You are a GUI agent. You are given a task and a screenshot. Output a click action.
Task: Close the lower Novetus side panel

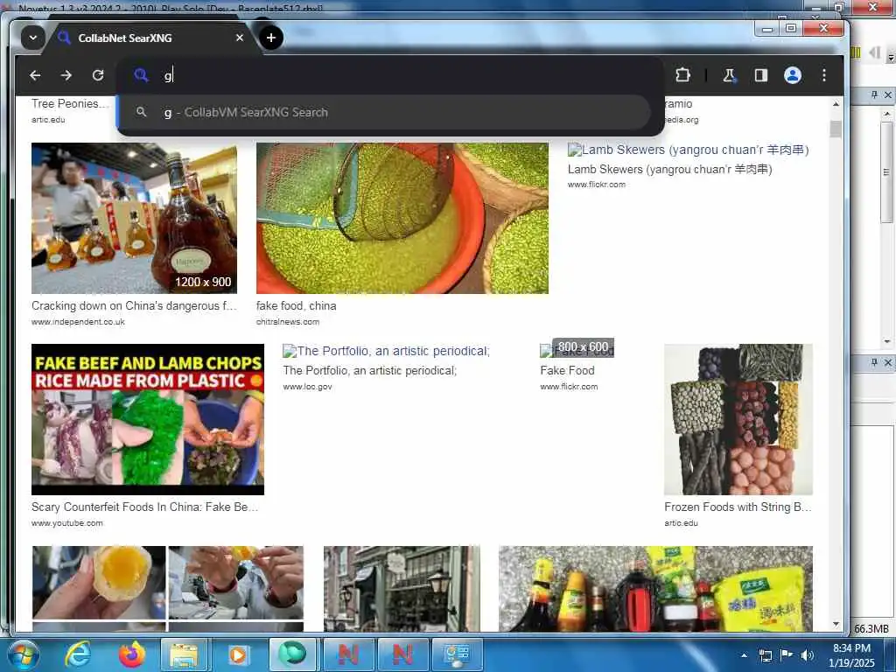888,363
